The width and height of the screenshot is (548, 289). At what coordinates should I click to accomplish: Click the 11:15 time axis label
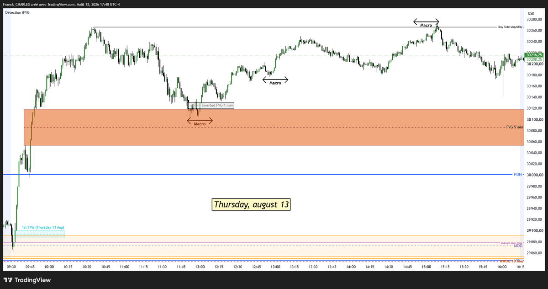pos(143,266)
